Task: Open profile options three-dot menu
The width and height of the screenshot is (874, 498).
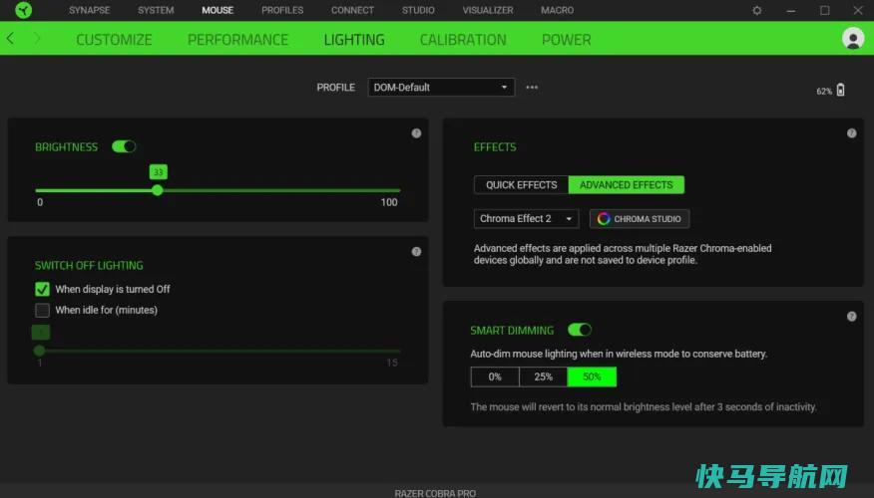Action: (x=532, y=88)
